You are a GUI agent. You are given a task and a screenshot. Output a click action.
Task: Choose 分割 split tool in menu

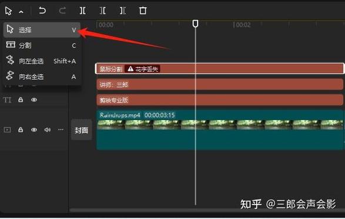point(42,45)
